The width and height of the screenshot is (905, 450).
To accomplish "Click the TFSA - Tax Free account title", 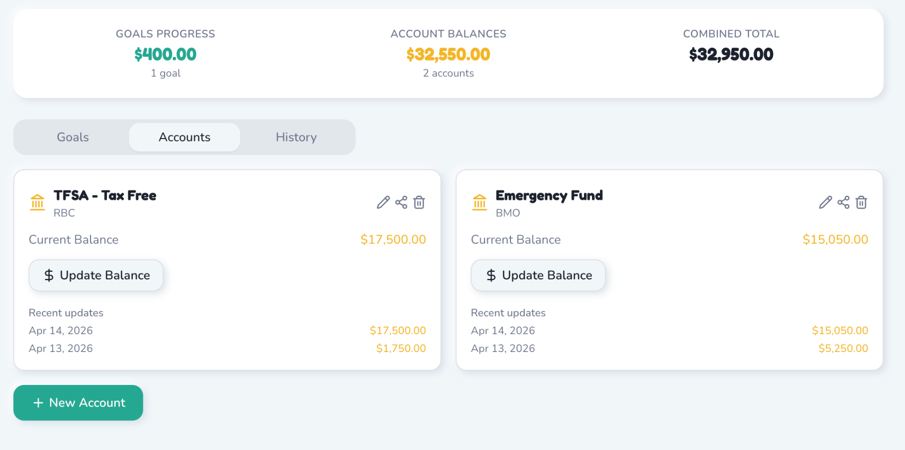I will [x=105, y=195].
